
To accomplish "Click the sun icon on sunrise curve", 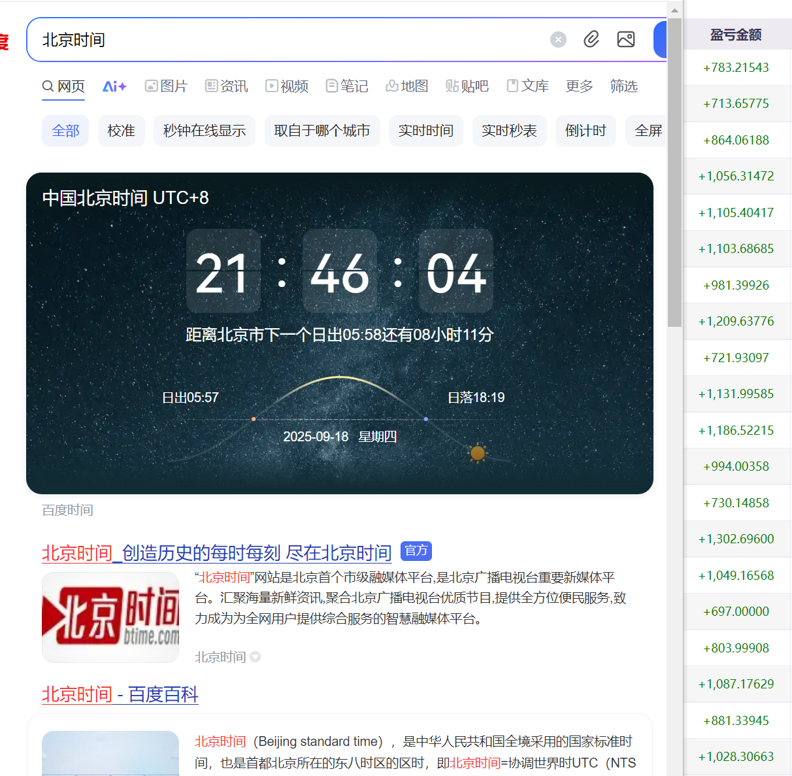I will (478, 453).
